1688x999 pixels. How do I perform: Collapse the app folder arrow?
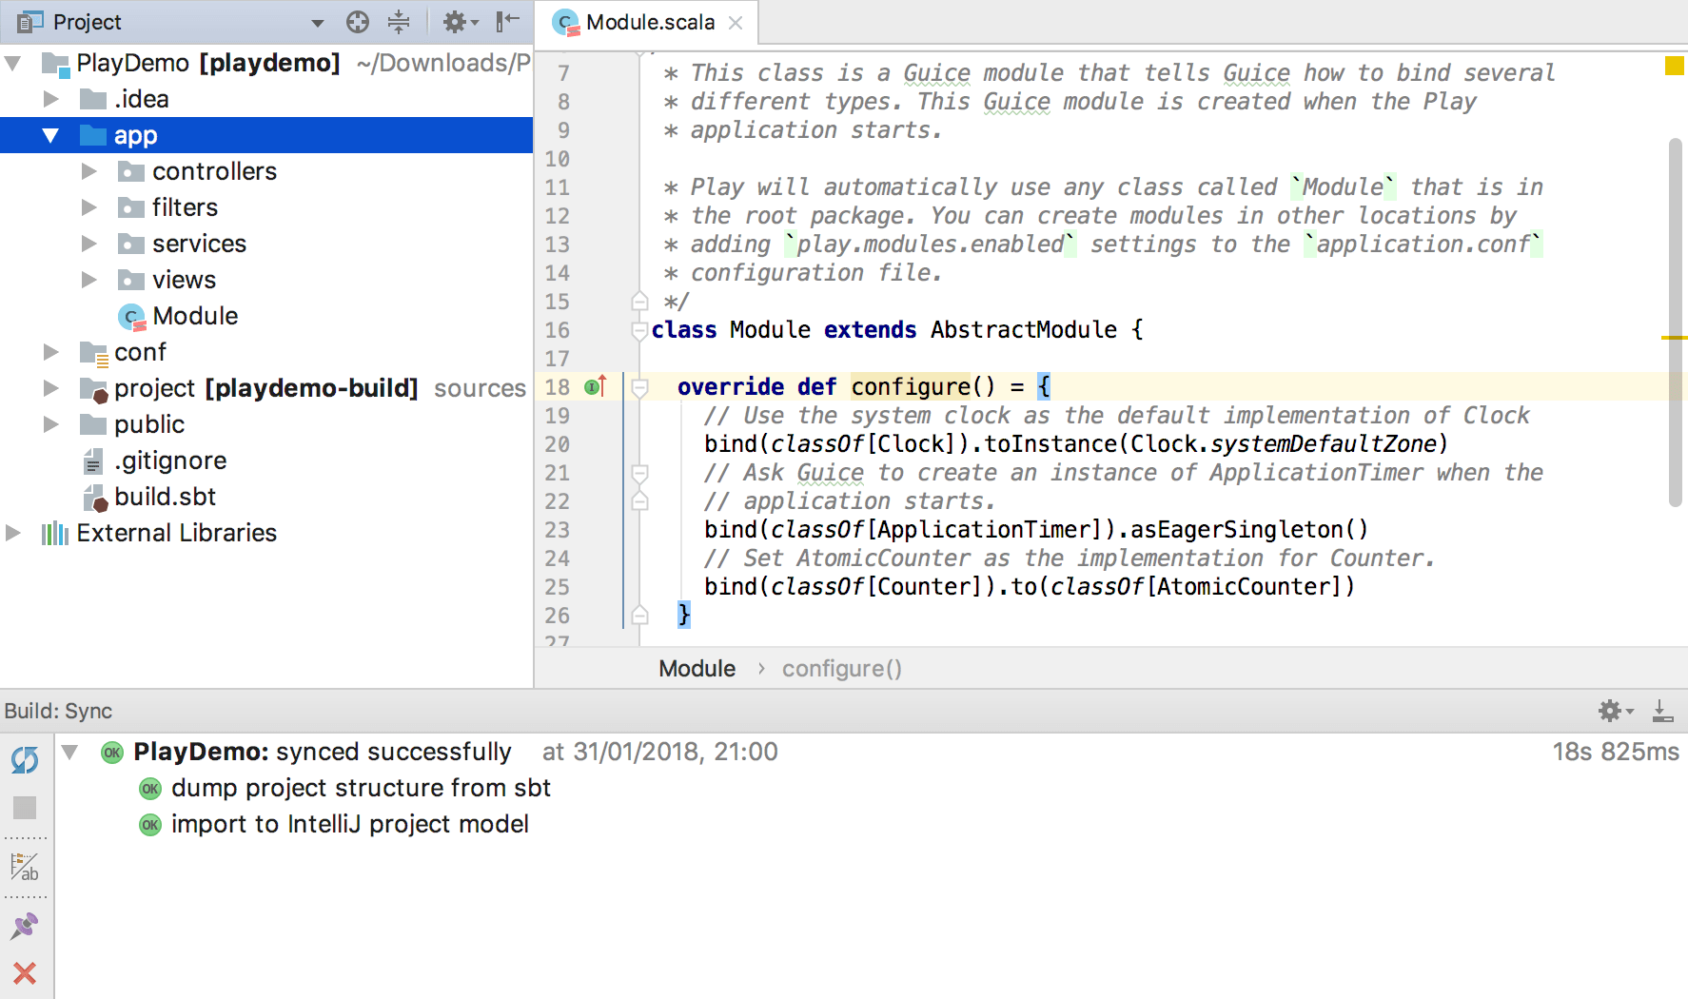pos(51,136)
